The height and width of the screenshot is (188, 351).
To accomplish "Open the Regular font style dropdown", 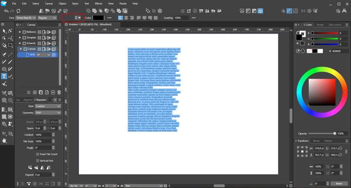I will [x=47, y=17].
